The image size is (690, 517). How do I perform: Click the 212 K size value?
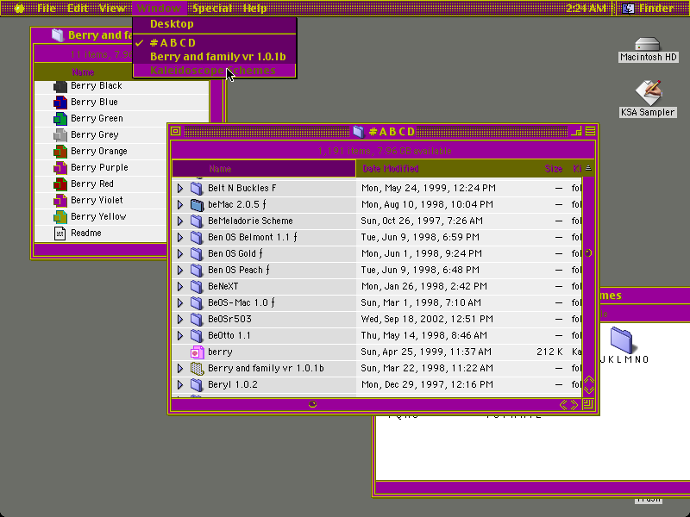[549, 352]
